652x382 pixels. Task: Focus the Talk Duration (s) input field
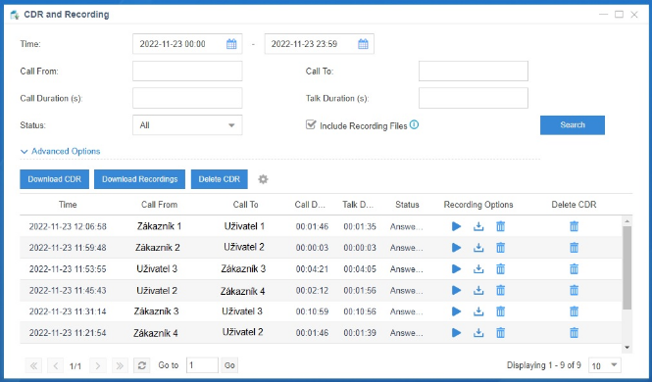pos(474,98)
